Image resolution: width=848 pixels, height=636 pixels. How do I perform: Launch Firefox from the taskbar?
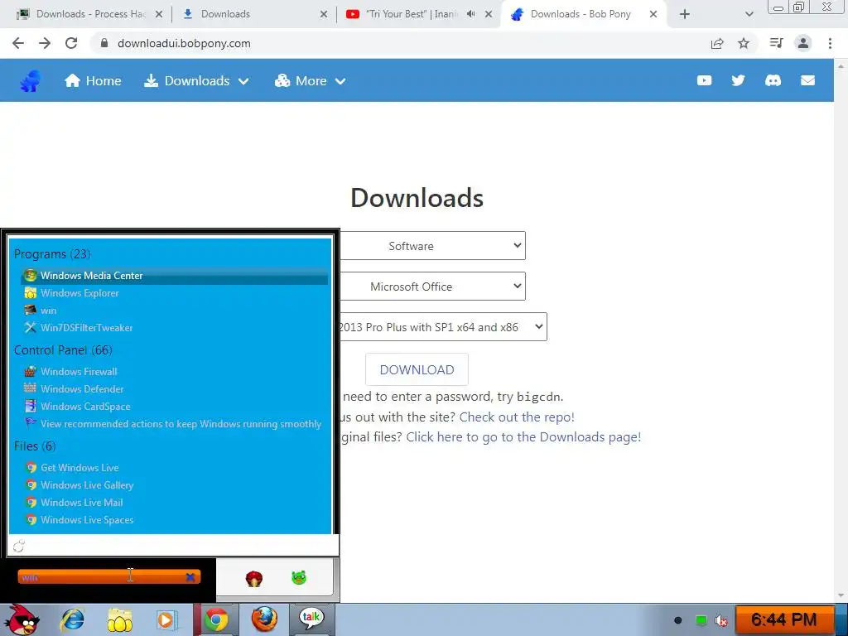click(x=264, y=619)
